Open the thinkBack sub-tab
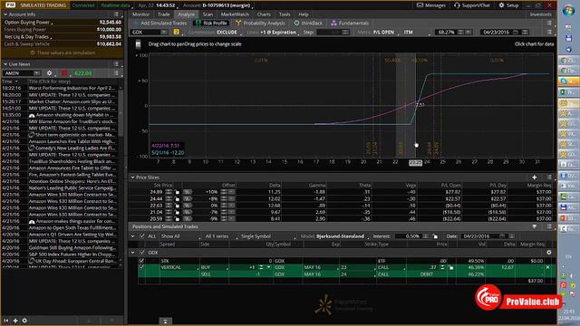Image resolution: width=580 pixels, height=326 pixels. click(308, 23)
